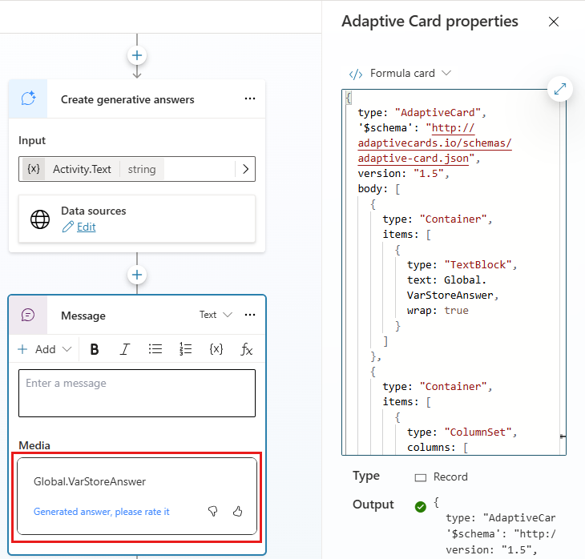Click the version "1.5" value in editor
The image size is (585, 559).
coord(429,174)
